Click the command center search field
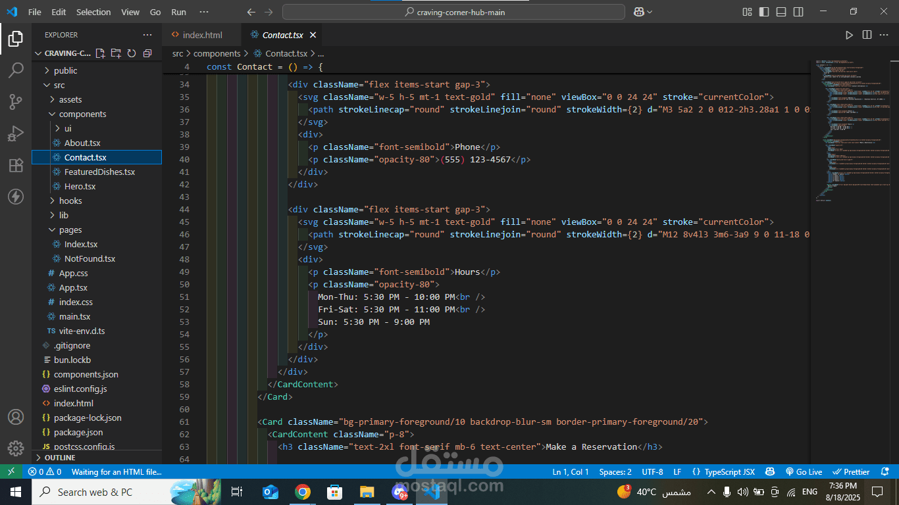This screenshot has width=899, height=505. 453,12
